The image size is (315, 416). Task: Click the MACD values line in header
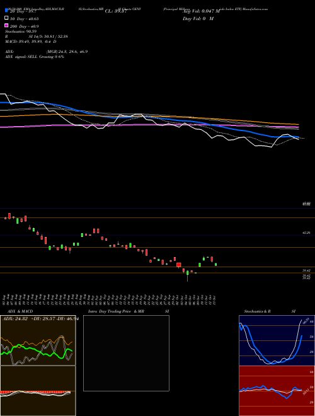[31, 42]
